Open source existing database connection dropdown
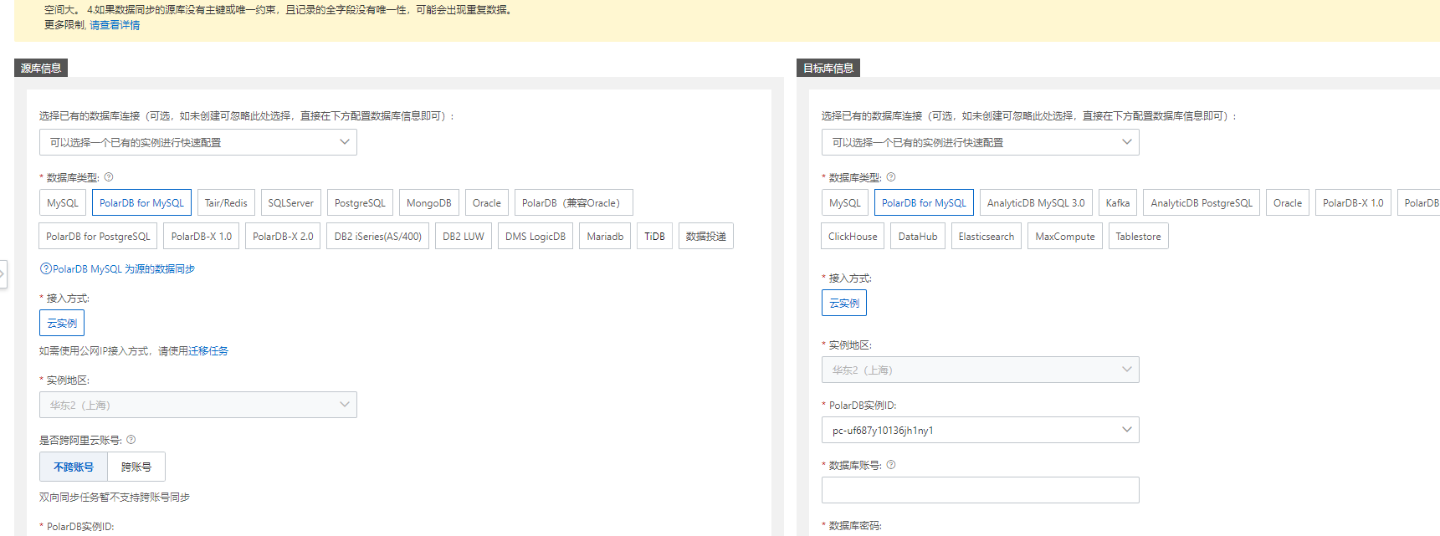Image resolution: width=1440 pixels, height=536 pixels. 198,143
